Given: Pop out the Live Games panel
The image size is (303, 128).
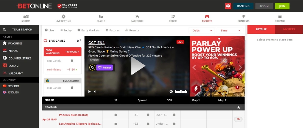Looking at the screenshot, I should [x=79, y=40].
